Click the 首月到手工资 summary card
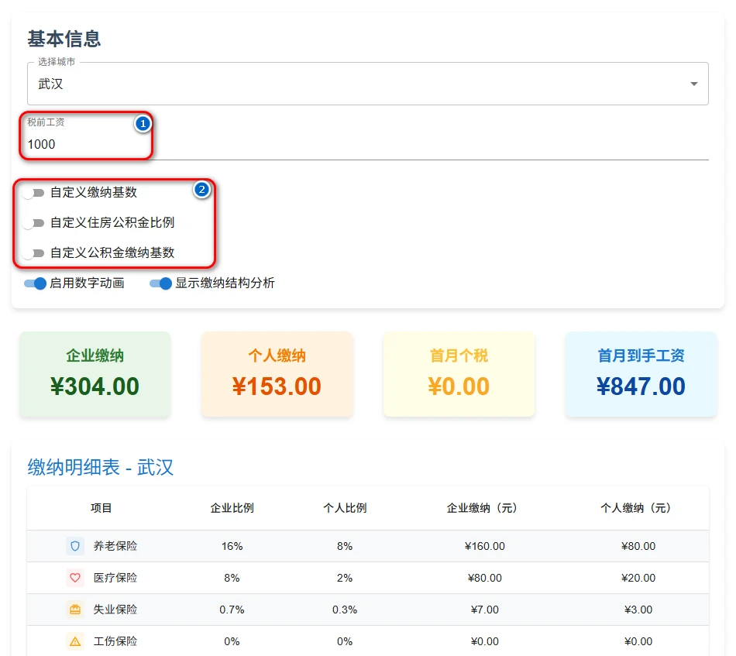The width and height of the screenshot is (736, 656). [x=641, y=374]
